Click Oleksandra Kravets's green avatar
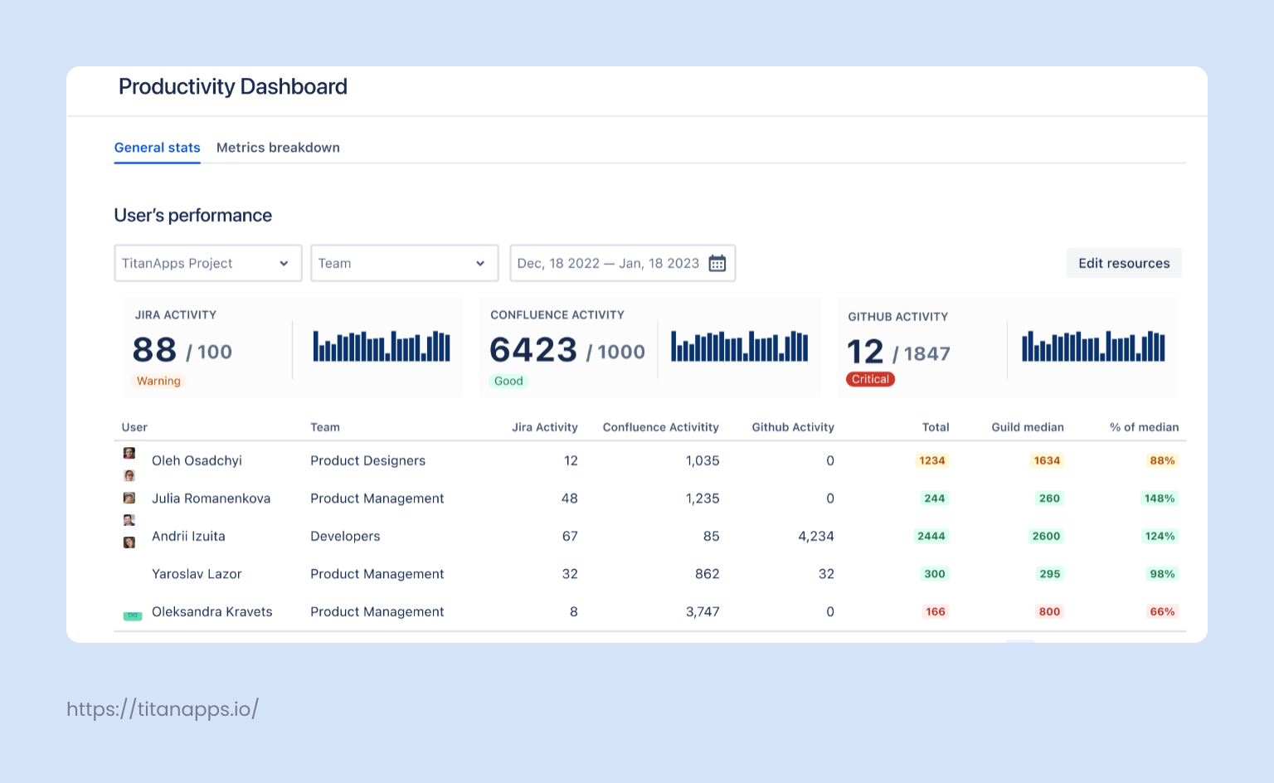Image resolution: width=1274 pixels, height=783 pixels. [132, 615]
